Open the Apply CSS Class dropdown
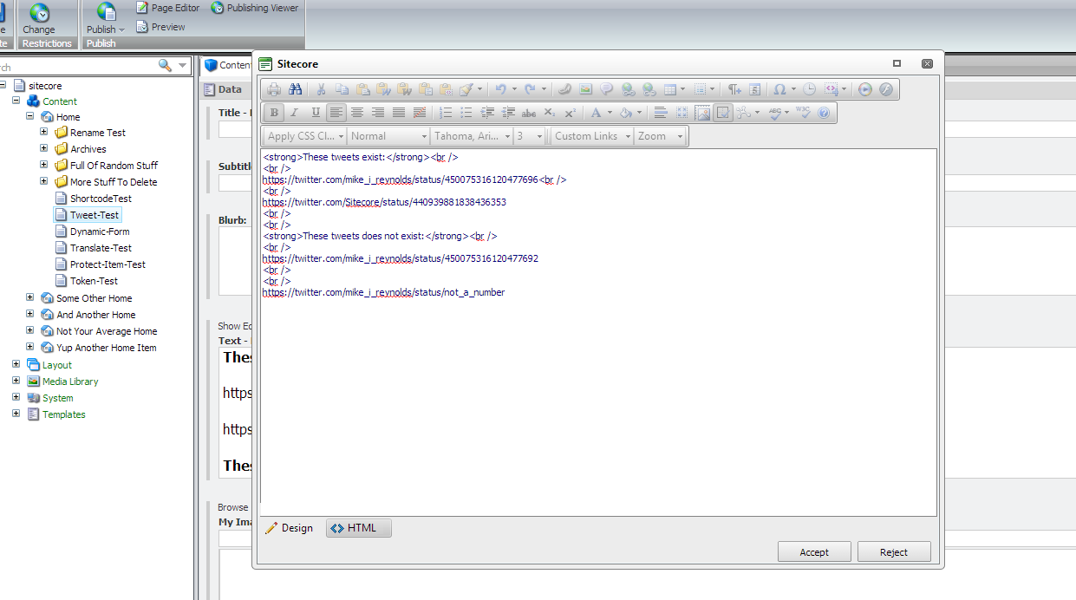The width and height of the screenshot is (1076, 600). click(304, 136)
